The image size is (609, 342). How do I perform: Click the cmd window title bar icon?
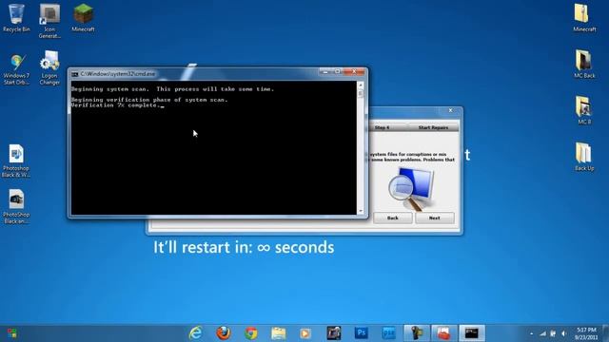click(x=74, y=74)
